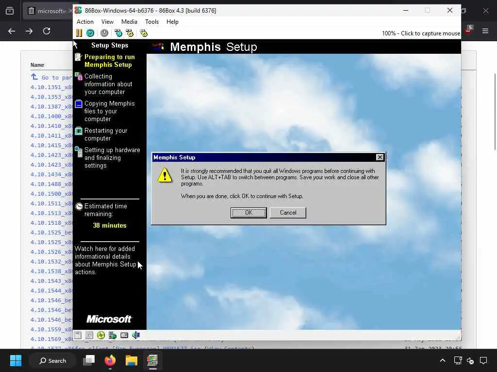
Task: Open File Explorer from the taskbar
Action: click(131, 360)
